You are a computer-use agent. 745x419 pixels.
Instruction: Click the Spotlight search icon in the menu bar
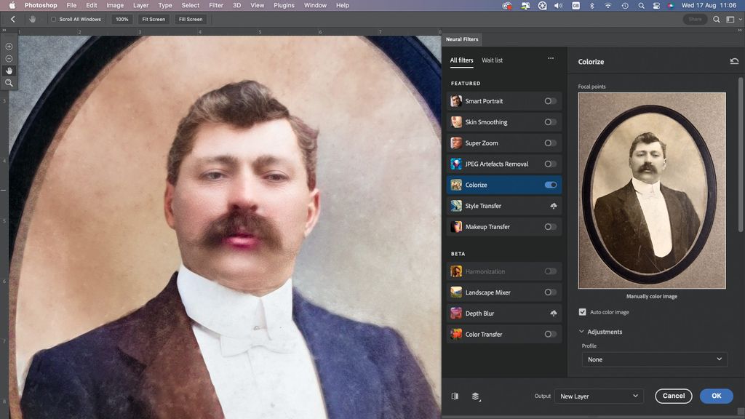[641, 5]
